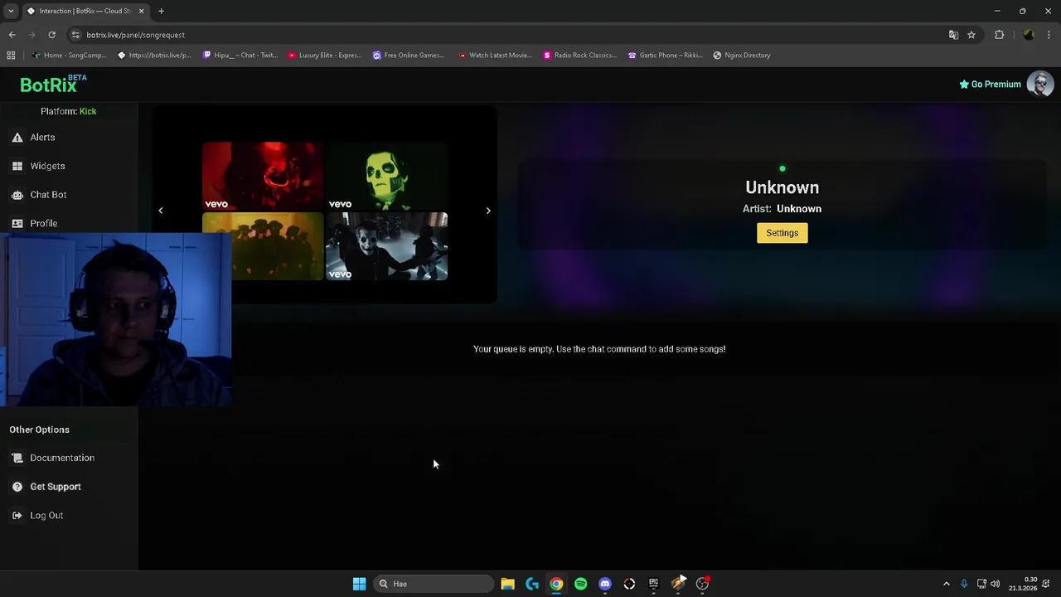Open the tab search dropdown
Image resolution: width=1061 pixels, height=597 pixels.
[11, 11]
